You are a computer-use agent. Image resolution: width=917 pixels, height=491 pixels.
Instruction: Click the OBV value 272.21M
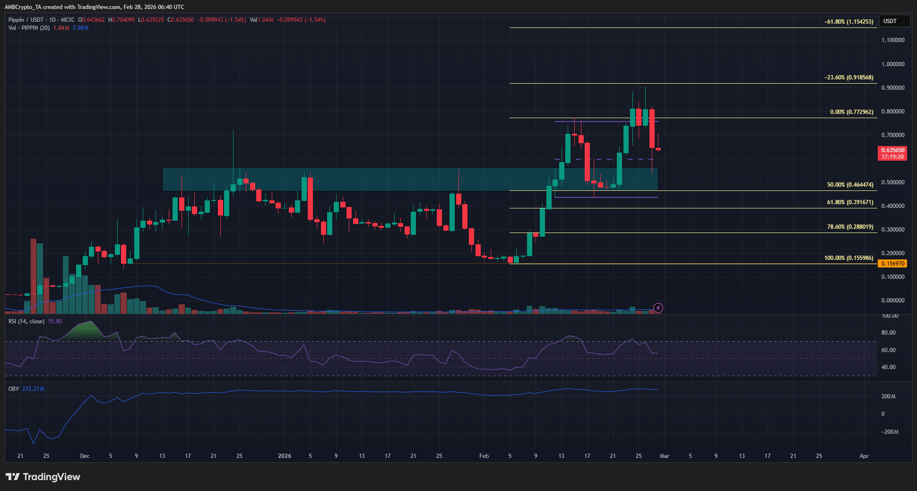coord(33,388)
